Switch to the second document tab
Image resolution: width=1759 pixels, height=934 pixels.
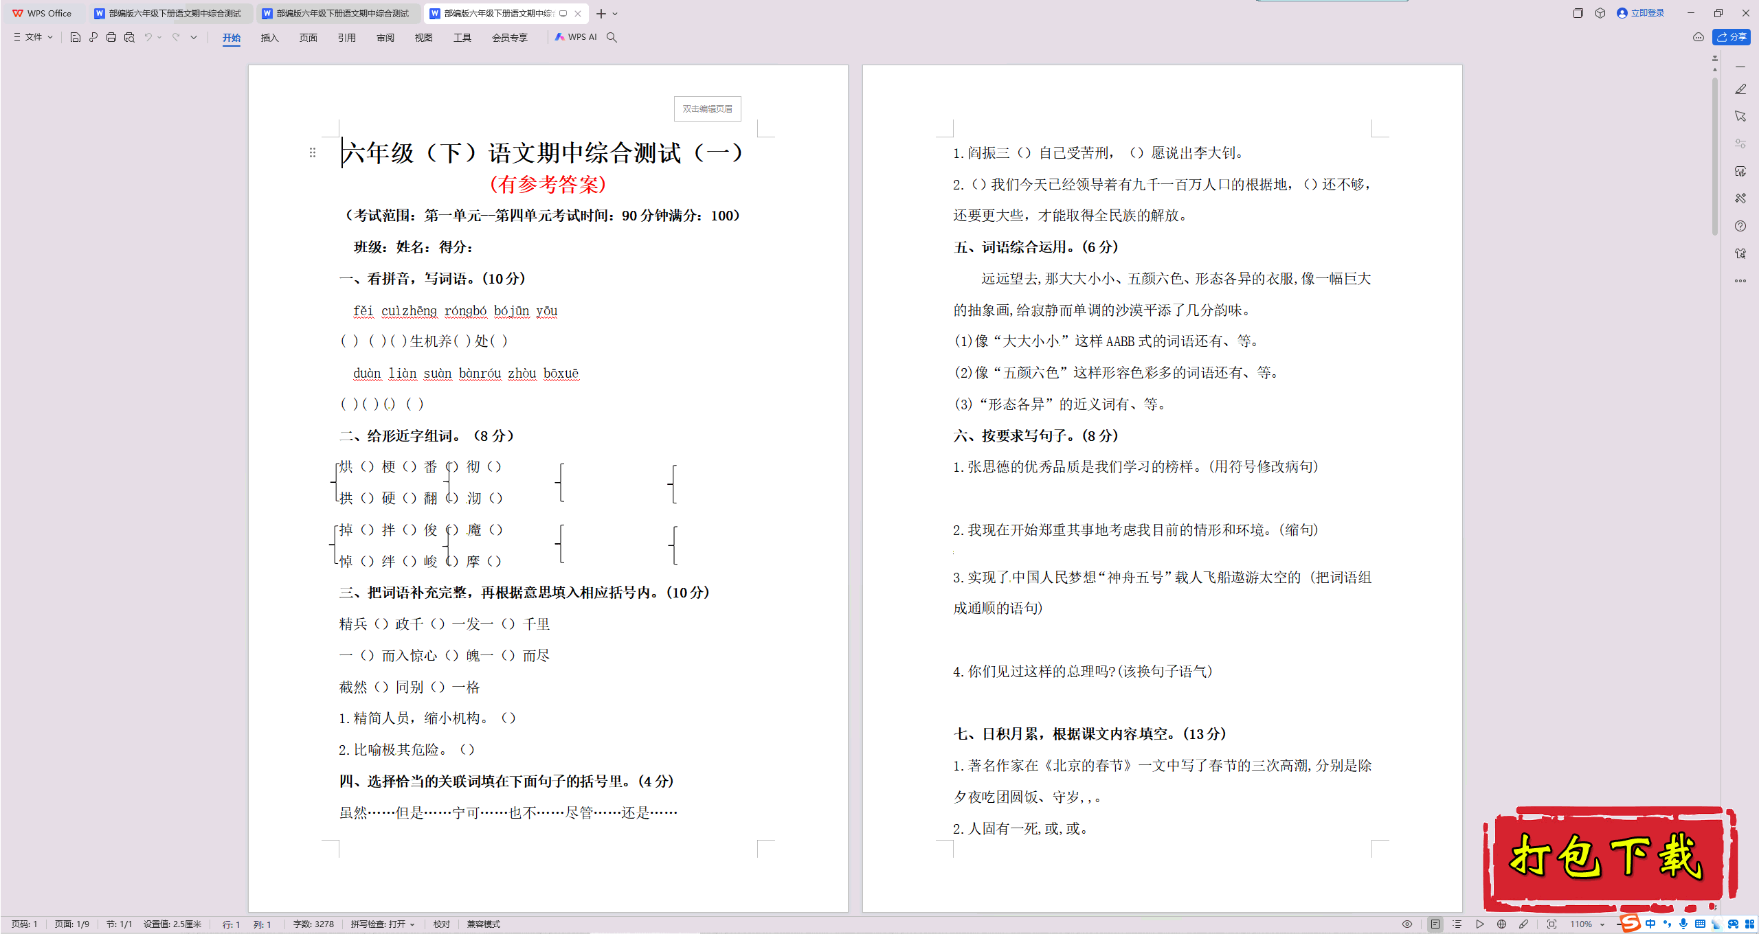[x=337, y=13]
